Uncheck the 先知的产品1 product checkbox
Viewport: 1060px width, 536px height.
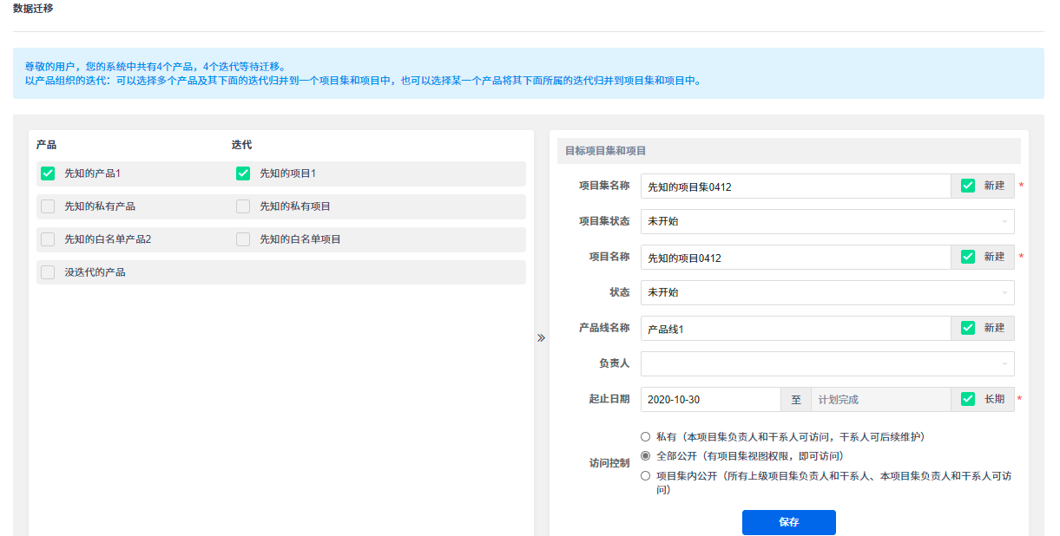(x=48, y=173)
